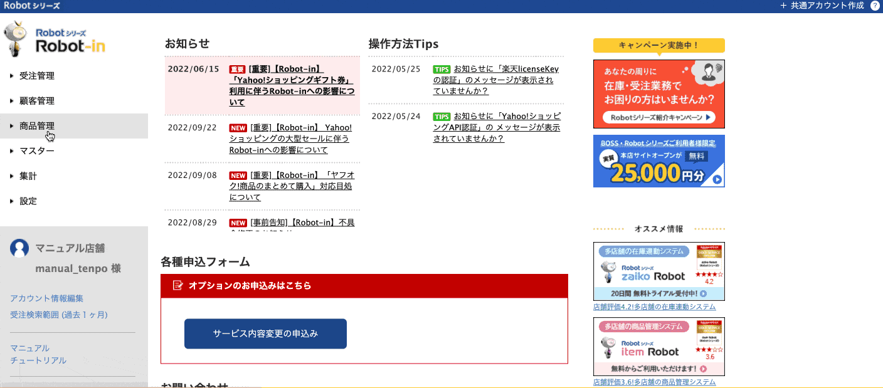The width and height of the screenshot is (883, 388).
Task: Click the item Robot mascot banner
Action: 658,347
